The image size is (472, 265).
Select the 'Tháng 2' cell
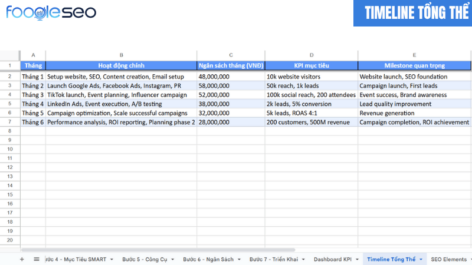click(x=33, y=85)
